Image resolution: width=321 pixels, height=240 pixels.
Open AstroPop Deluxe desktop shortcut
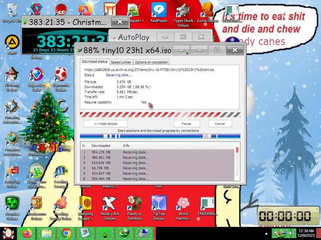pos(12,177)
